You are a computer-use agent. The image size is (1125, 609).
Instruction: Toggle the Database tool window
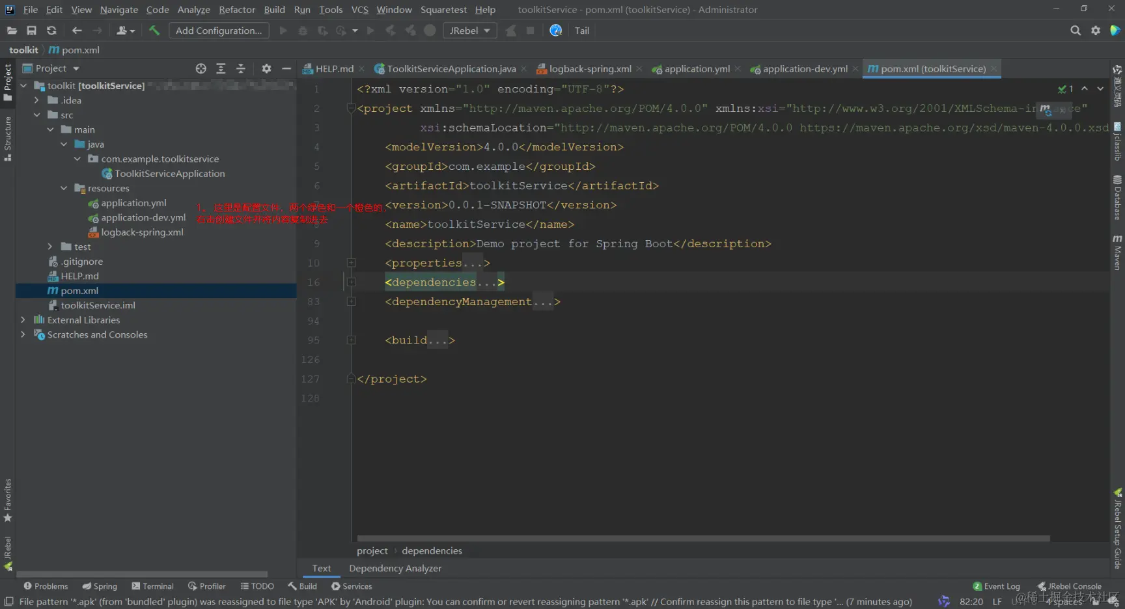pyautogui.click(x=1117, y=197)
